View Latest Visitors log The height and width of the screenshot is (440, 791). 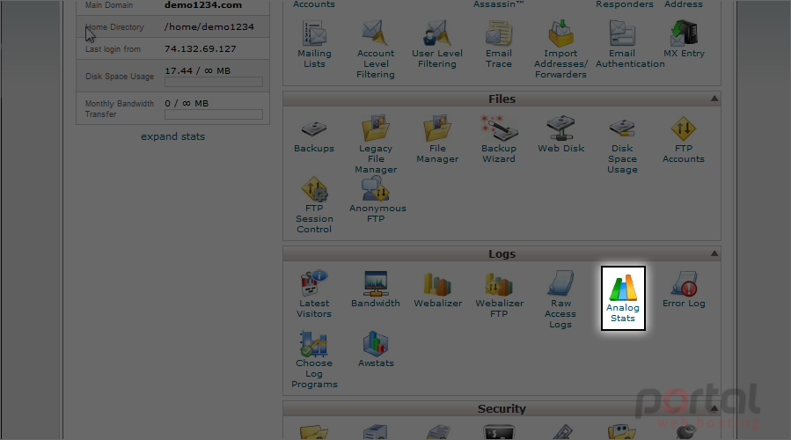coord(314,294)
